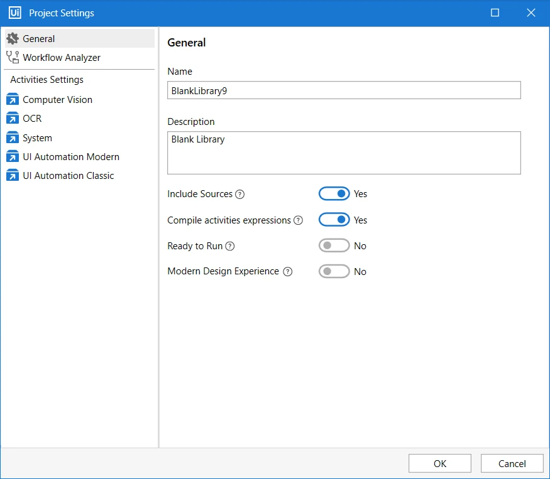Screen dimensions: 550x479
Task: Open Computer Vision activity settings
Action: click(x=80, y=100)
